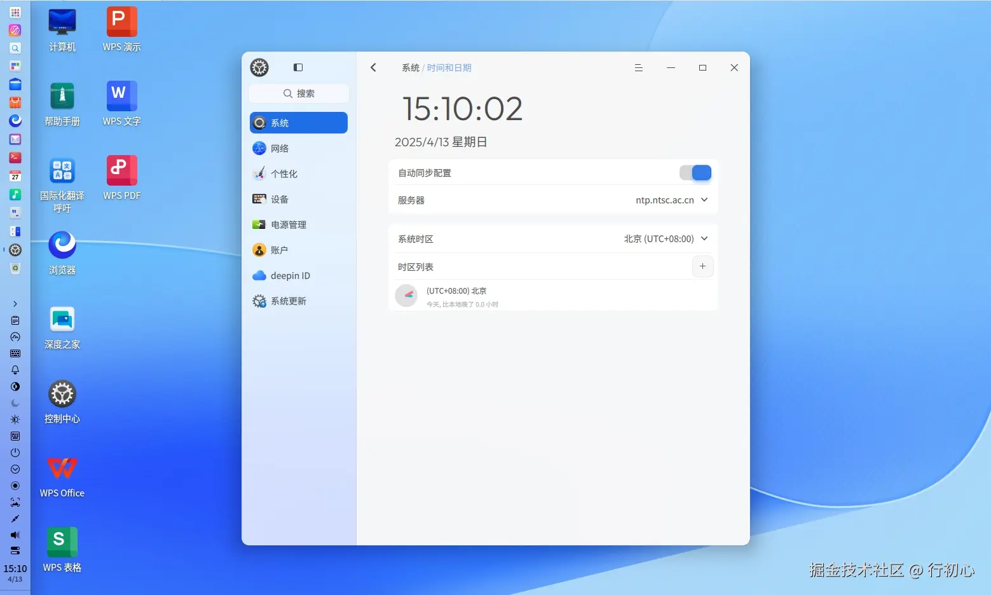Select 网络 in the settings sidebar

[299, 148]
